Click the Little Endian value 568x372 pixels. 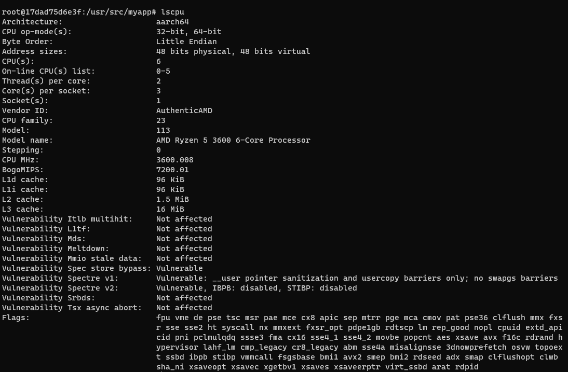(186, 42)
